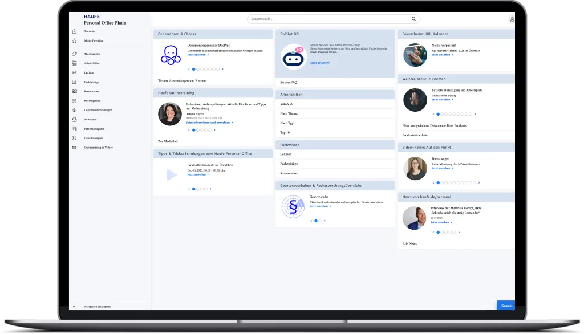584x334 pixels.
Task: Select second dot in Weitere aktuelle Themen carousel
Action: (x=442, y=115)
